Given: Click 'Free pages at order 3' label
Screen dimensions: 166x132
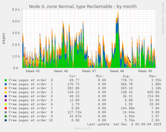Looking at the screenshot, I should (x=31, y=92).
